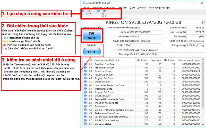Select the Wear Range Delta attribute name
This screenshot has width=206, height=128.
pos(103,89)
